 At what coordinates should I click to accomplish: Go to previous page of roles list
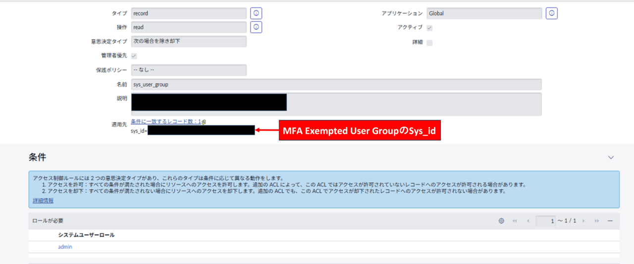[528, 221]
